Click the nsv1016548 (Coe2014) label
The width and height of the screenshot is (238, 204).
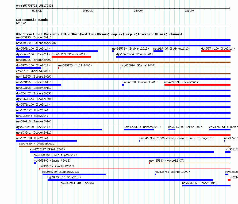tap(32, 116)
